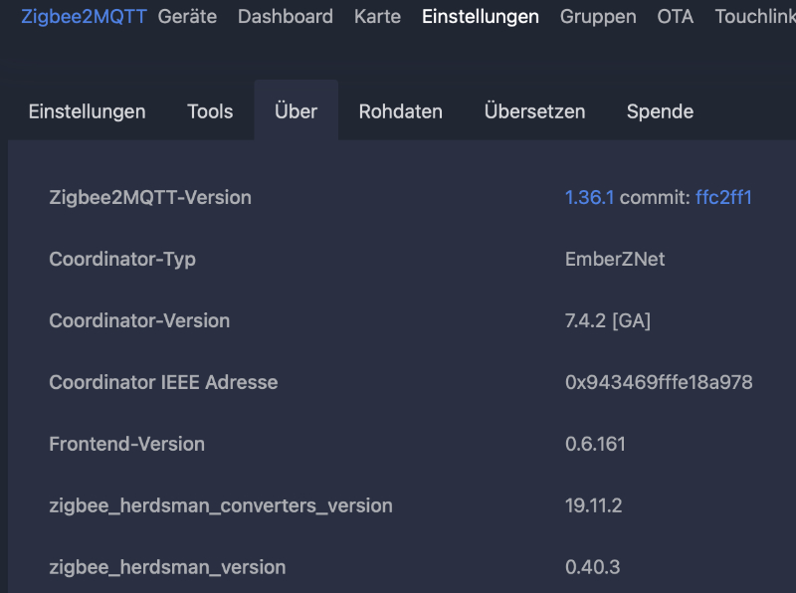Open the Karte network map
Viewport: 796px width, 593px height.
tap(377, 16)
